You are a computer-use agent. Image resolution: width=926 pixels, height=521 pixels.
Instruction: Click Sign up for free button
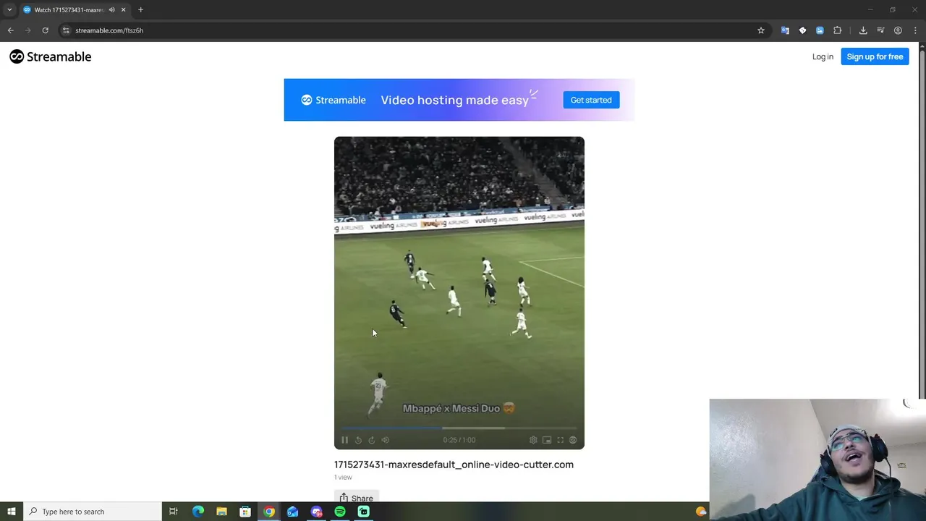pos(875,56)
